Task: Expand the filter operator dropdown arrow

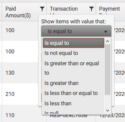Action: pos(106,32)
